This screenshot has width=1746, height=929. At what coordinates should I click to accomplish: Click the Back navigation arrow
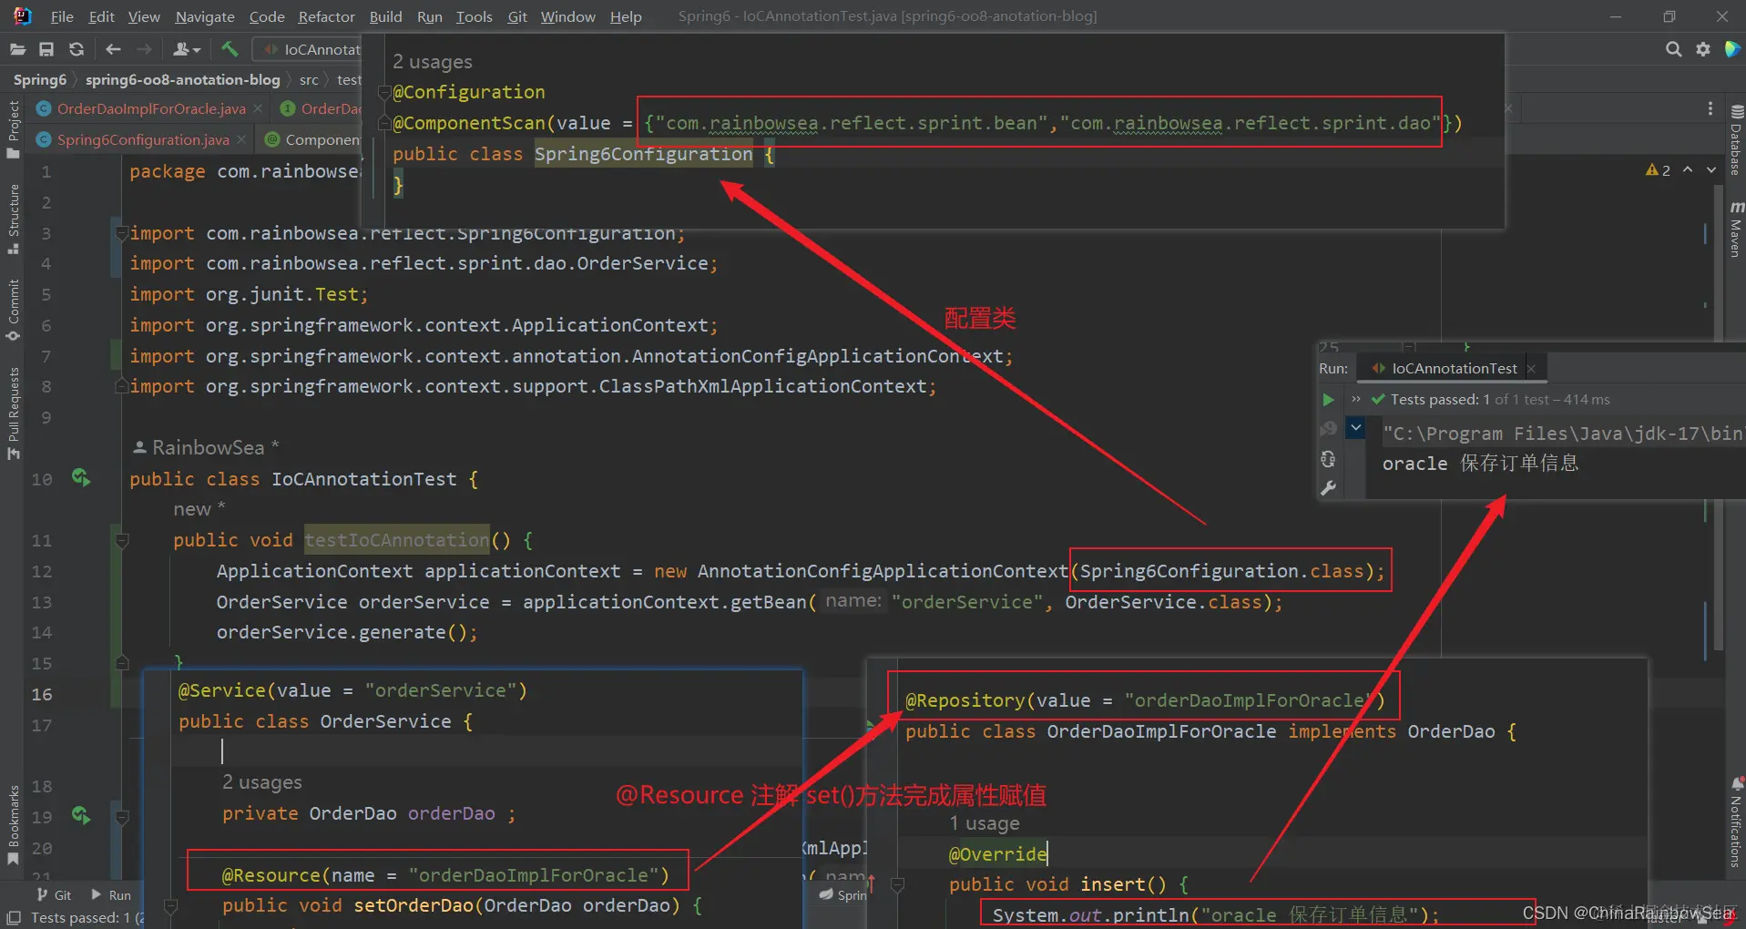point(113,49)
